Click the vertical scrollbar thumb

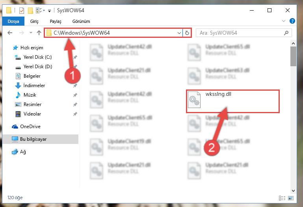click(x=293, y=56)
